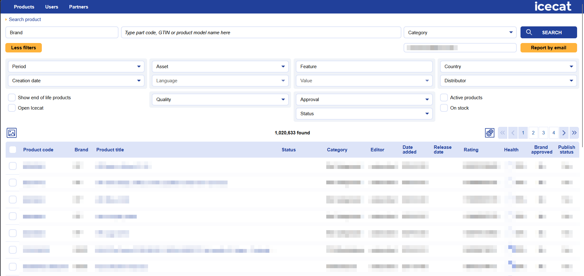Go to page 3

[543, 133]
